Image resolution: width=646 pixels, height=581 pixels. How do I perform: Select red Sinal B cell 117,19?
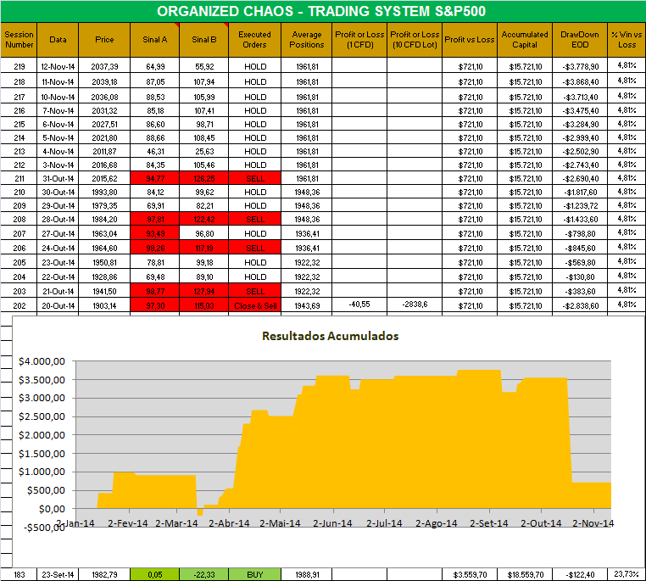coord(204,248)
